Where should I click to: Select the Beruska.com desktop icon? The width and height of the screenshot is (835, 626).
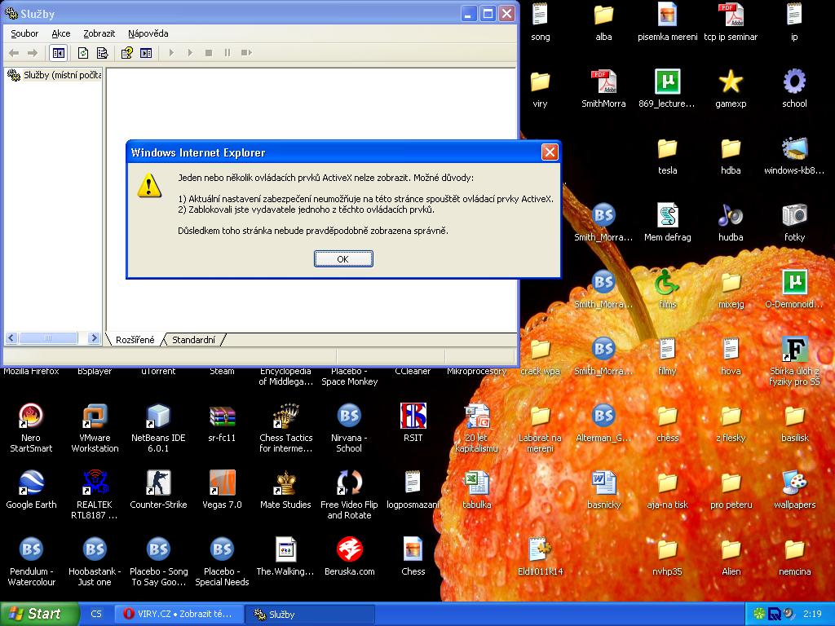pos(349,556)
